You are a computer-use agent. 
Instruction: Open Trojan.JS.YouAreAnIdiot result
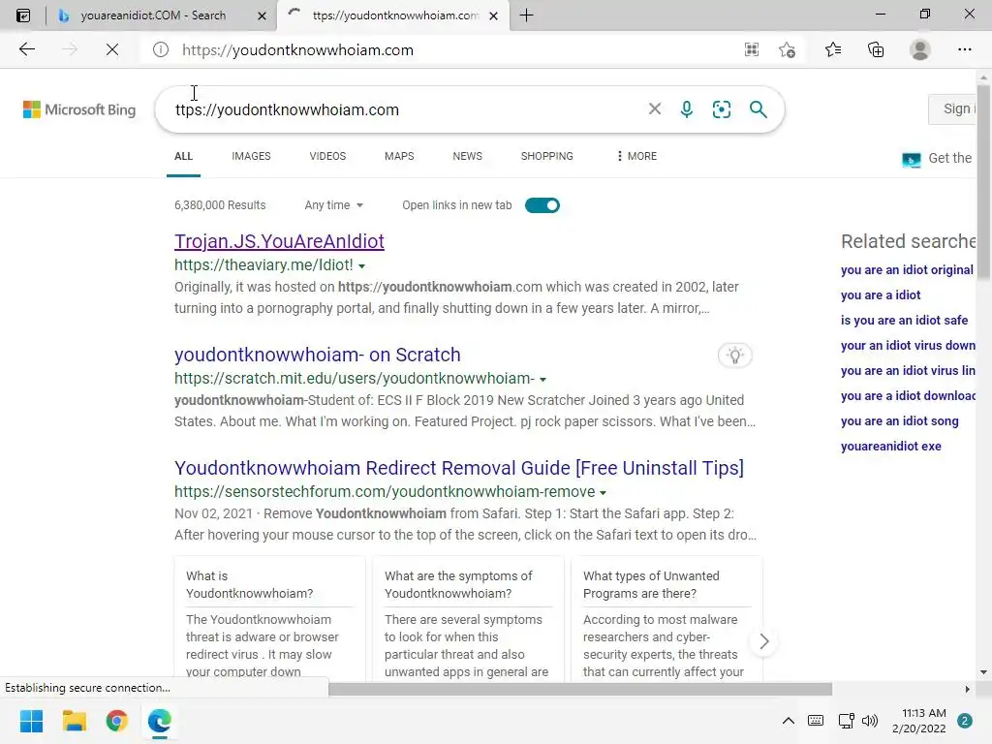pos(279,241)
